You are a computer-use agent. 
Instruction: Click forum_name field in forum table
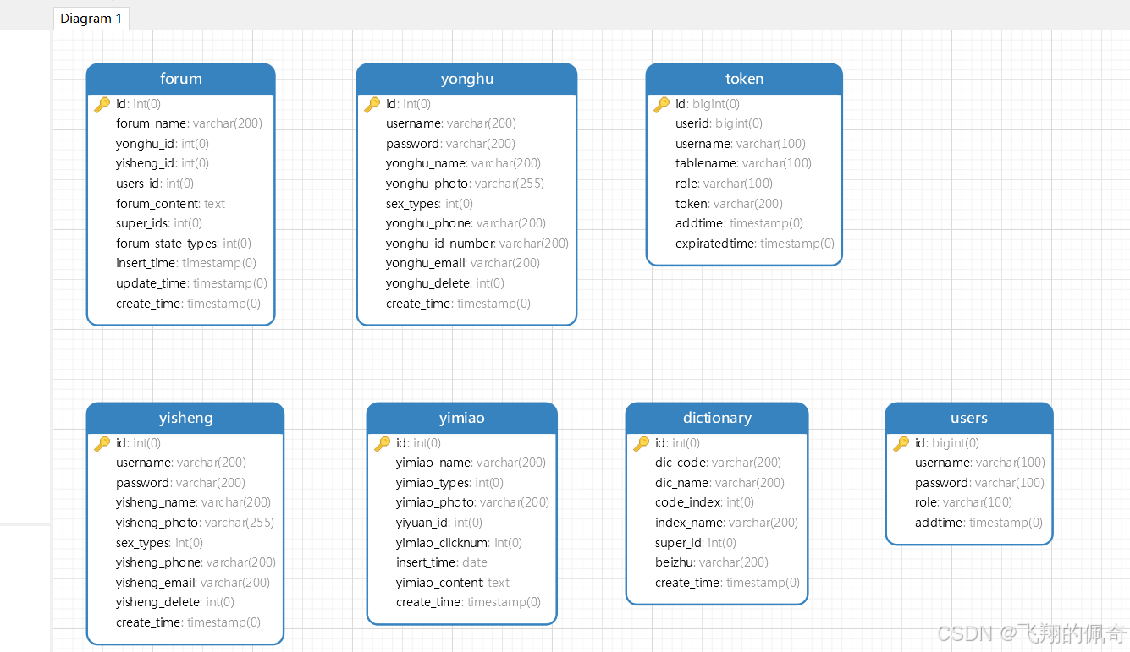[189, 123]
